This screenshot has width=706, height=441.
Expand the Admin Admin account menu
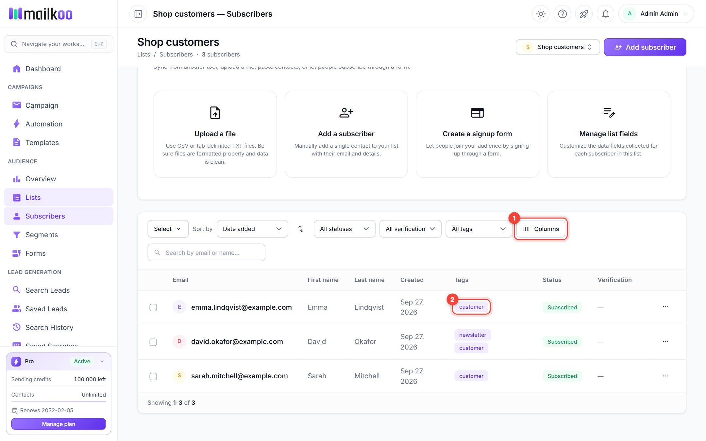(x=656, y=14)
